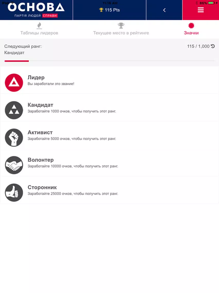Click the red rank progress bar
The image size is (219, 293).
pyautogui.click(x=16, y=61)
